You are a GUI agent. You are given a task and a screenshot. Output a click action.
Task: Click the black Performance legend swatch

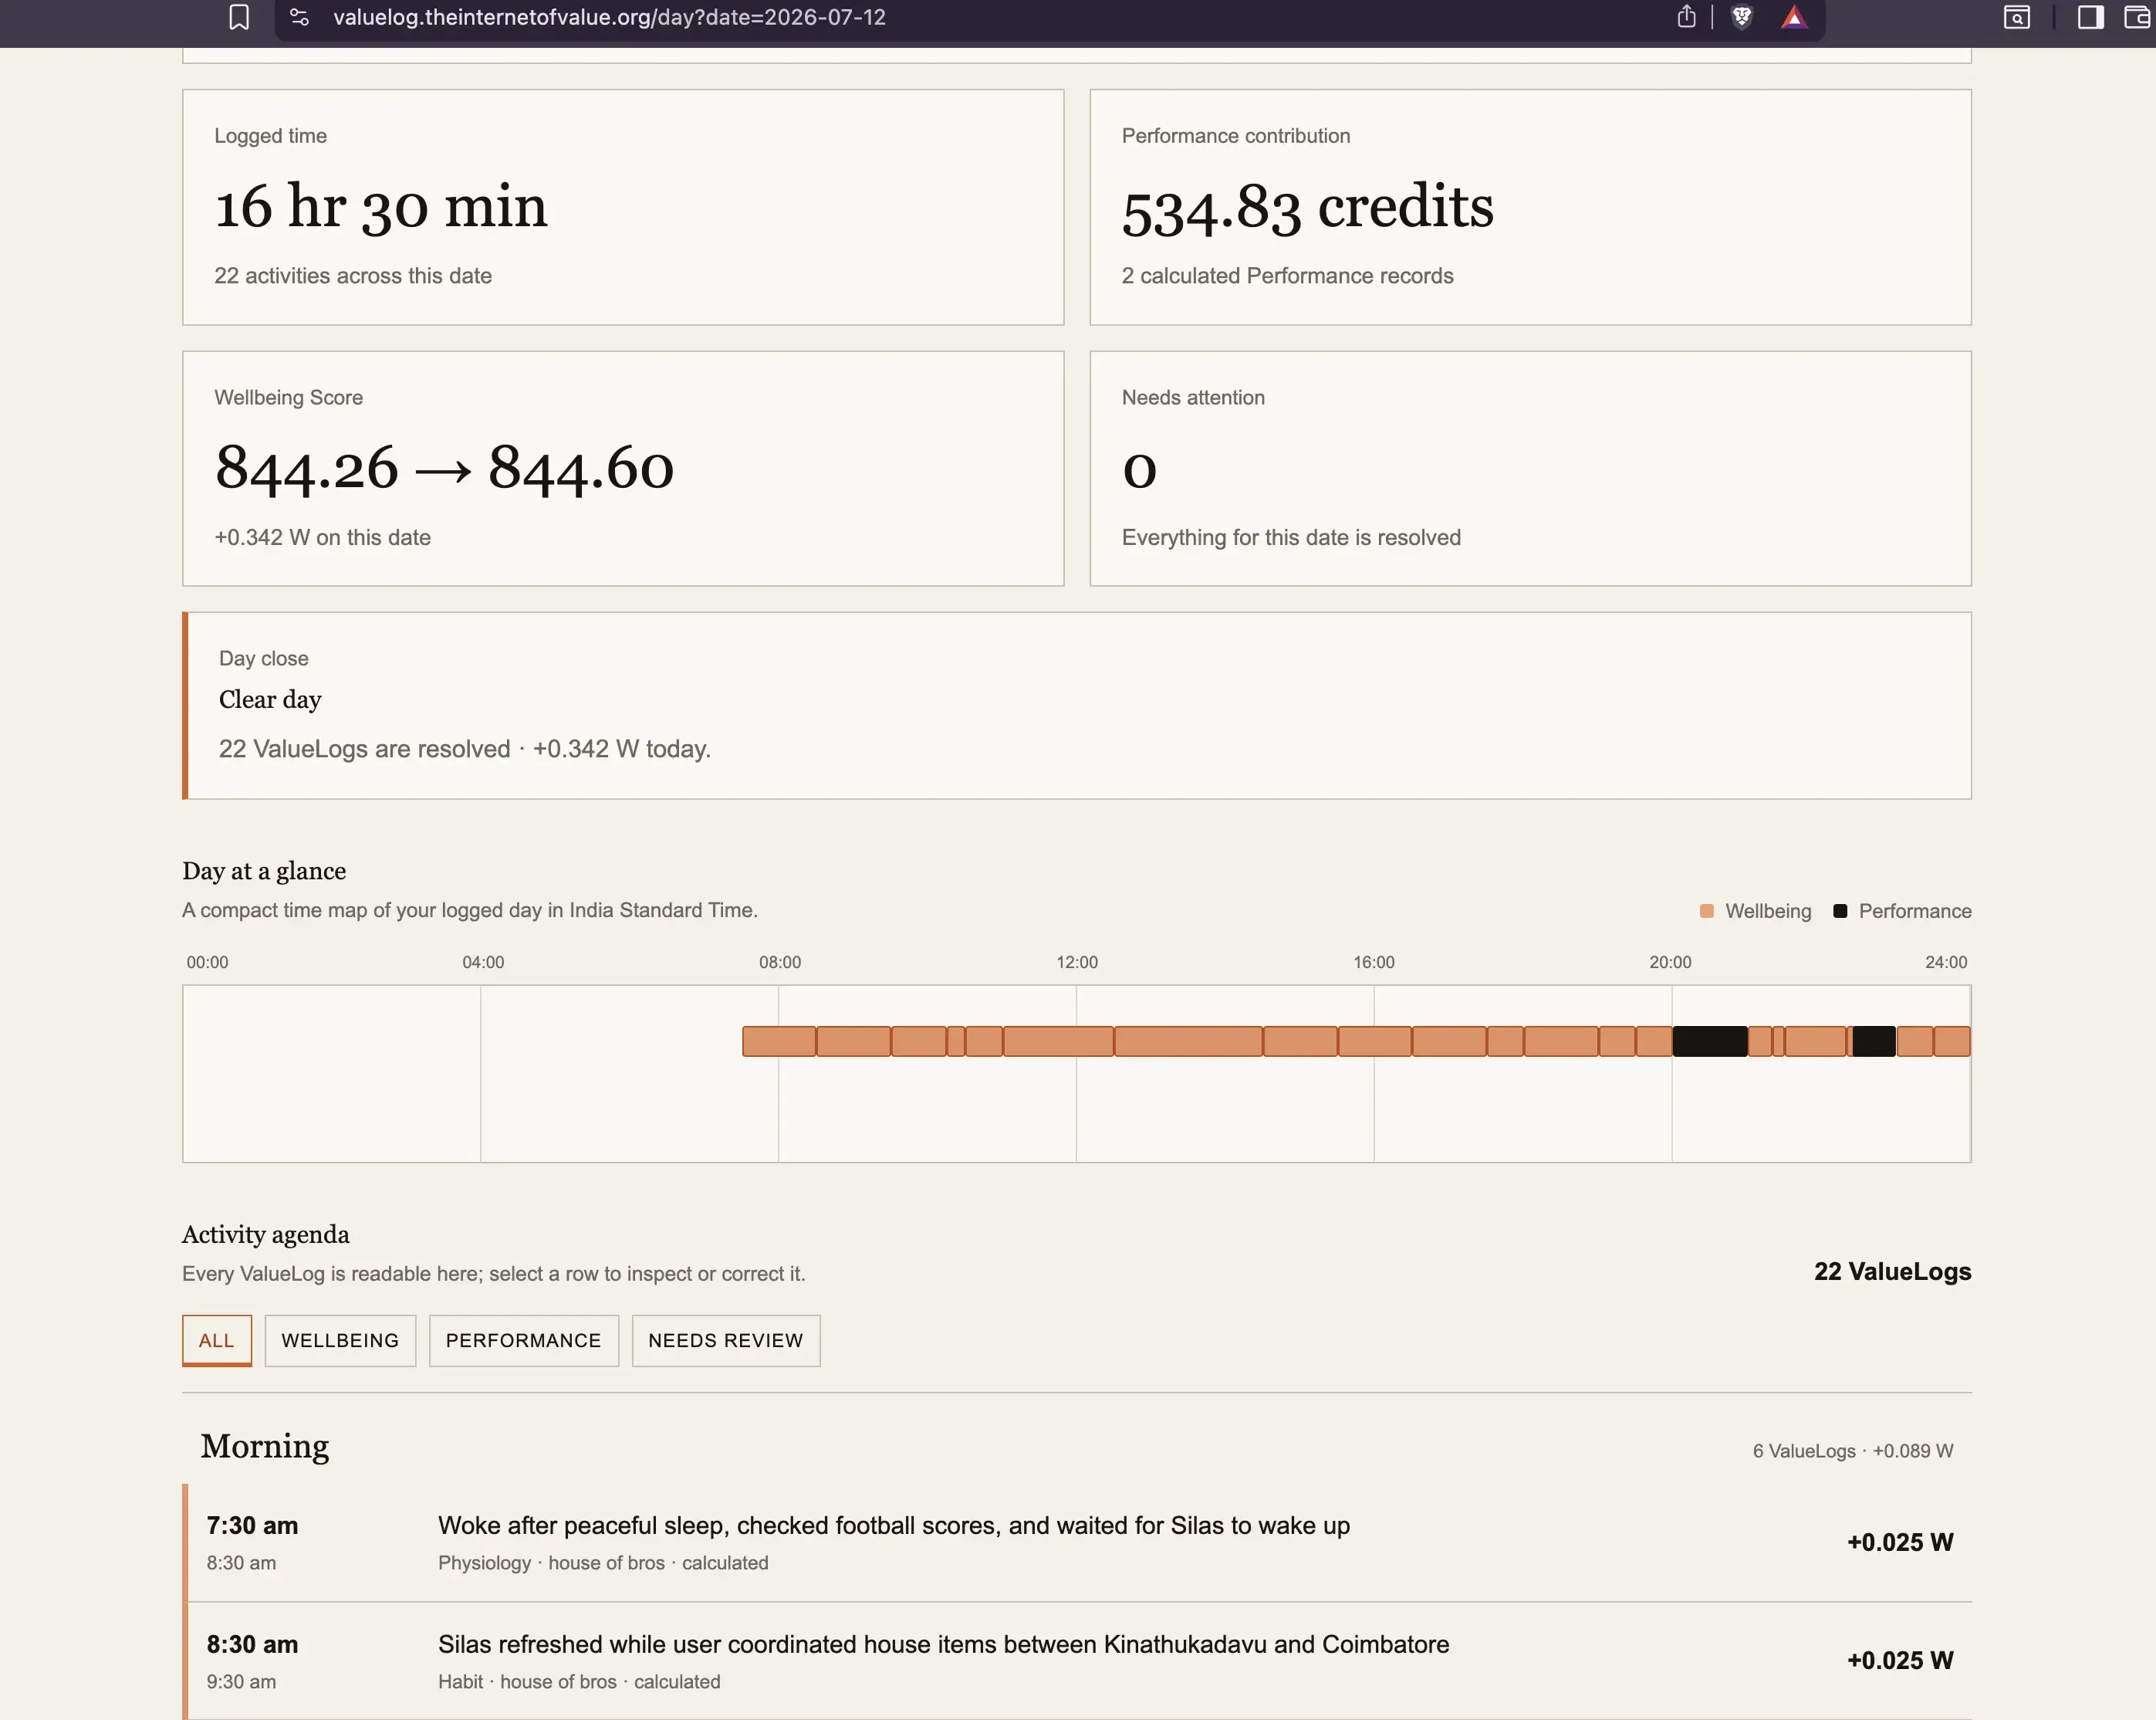pyautogui.click(x=1840, y=910)
